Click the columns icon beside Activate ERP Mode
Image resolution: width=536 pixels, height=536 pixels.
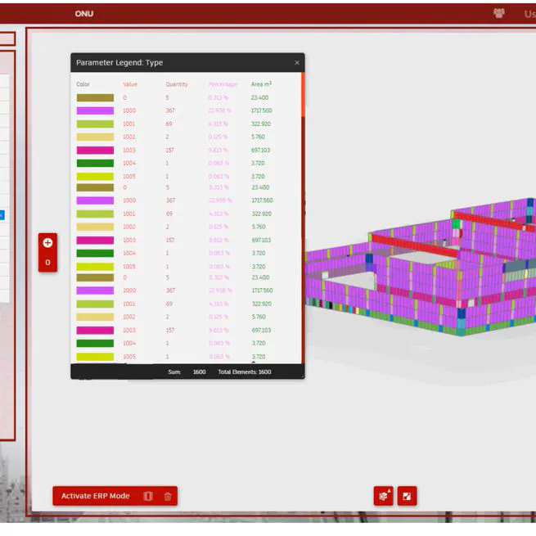(148, 496)
